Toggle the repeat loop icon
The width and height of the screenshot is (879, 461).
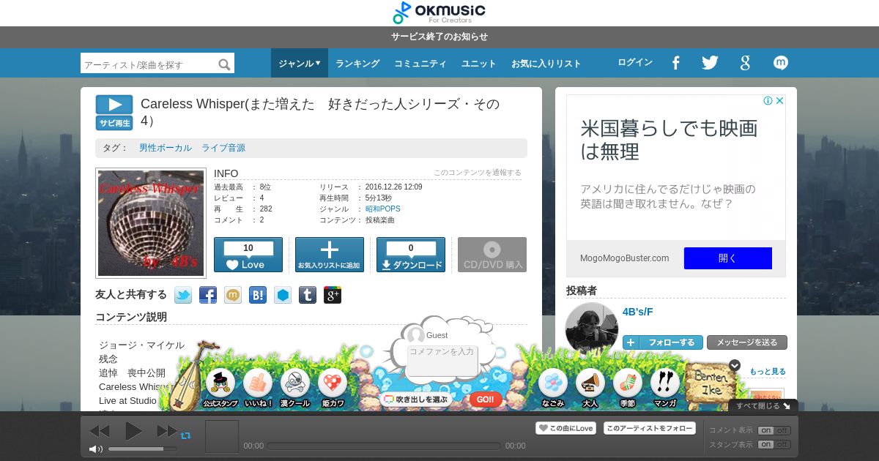click(186, 435)
